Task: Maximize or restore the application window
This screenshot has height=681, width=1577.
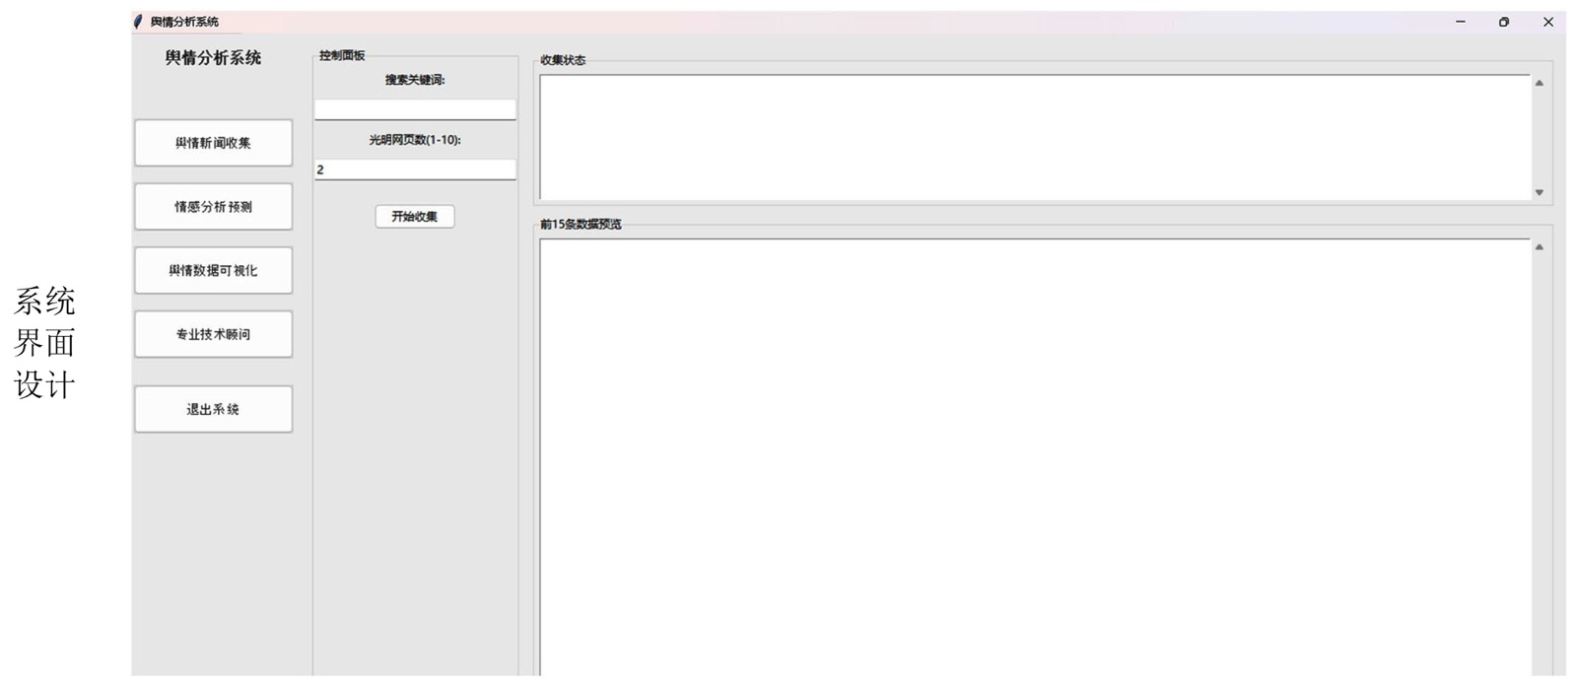Action: 1503,22
